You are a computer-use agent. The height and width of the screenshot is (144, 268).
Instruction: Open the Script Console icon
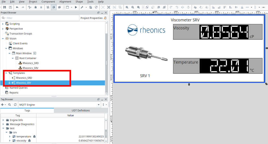90,7
